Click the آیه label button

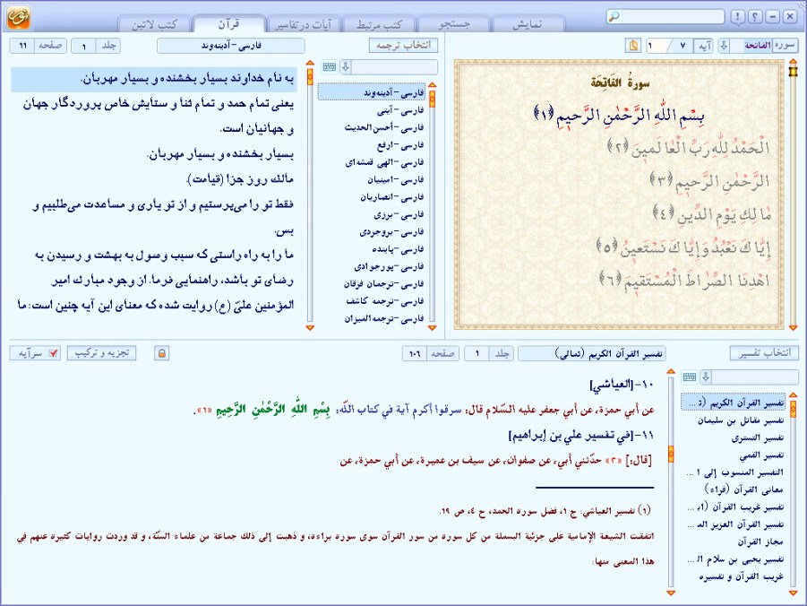704,46
